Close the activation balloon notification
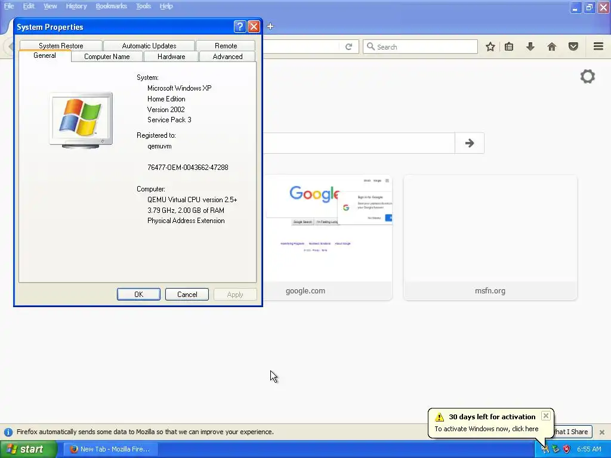 tap(546, 416)
